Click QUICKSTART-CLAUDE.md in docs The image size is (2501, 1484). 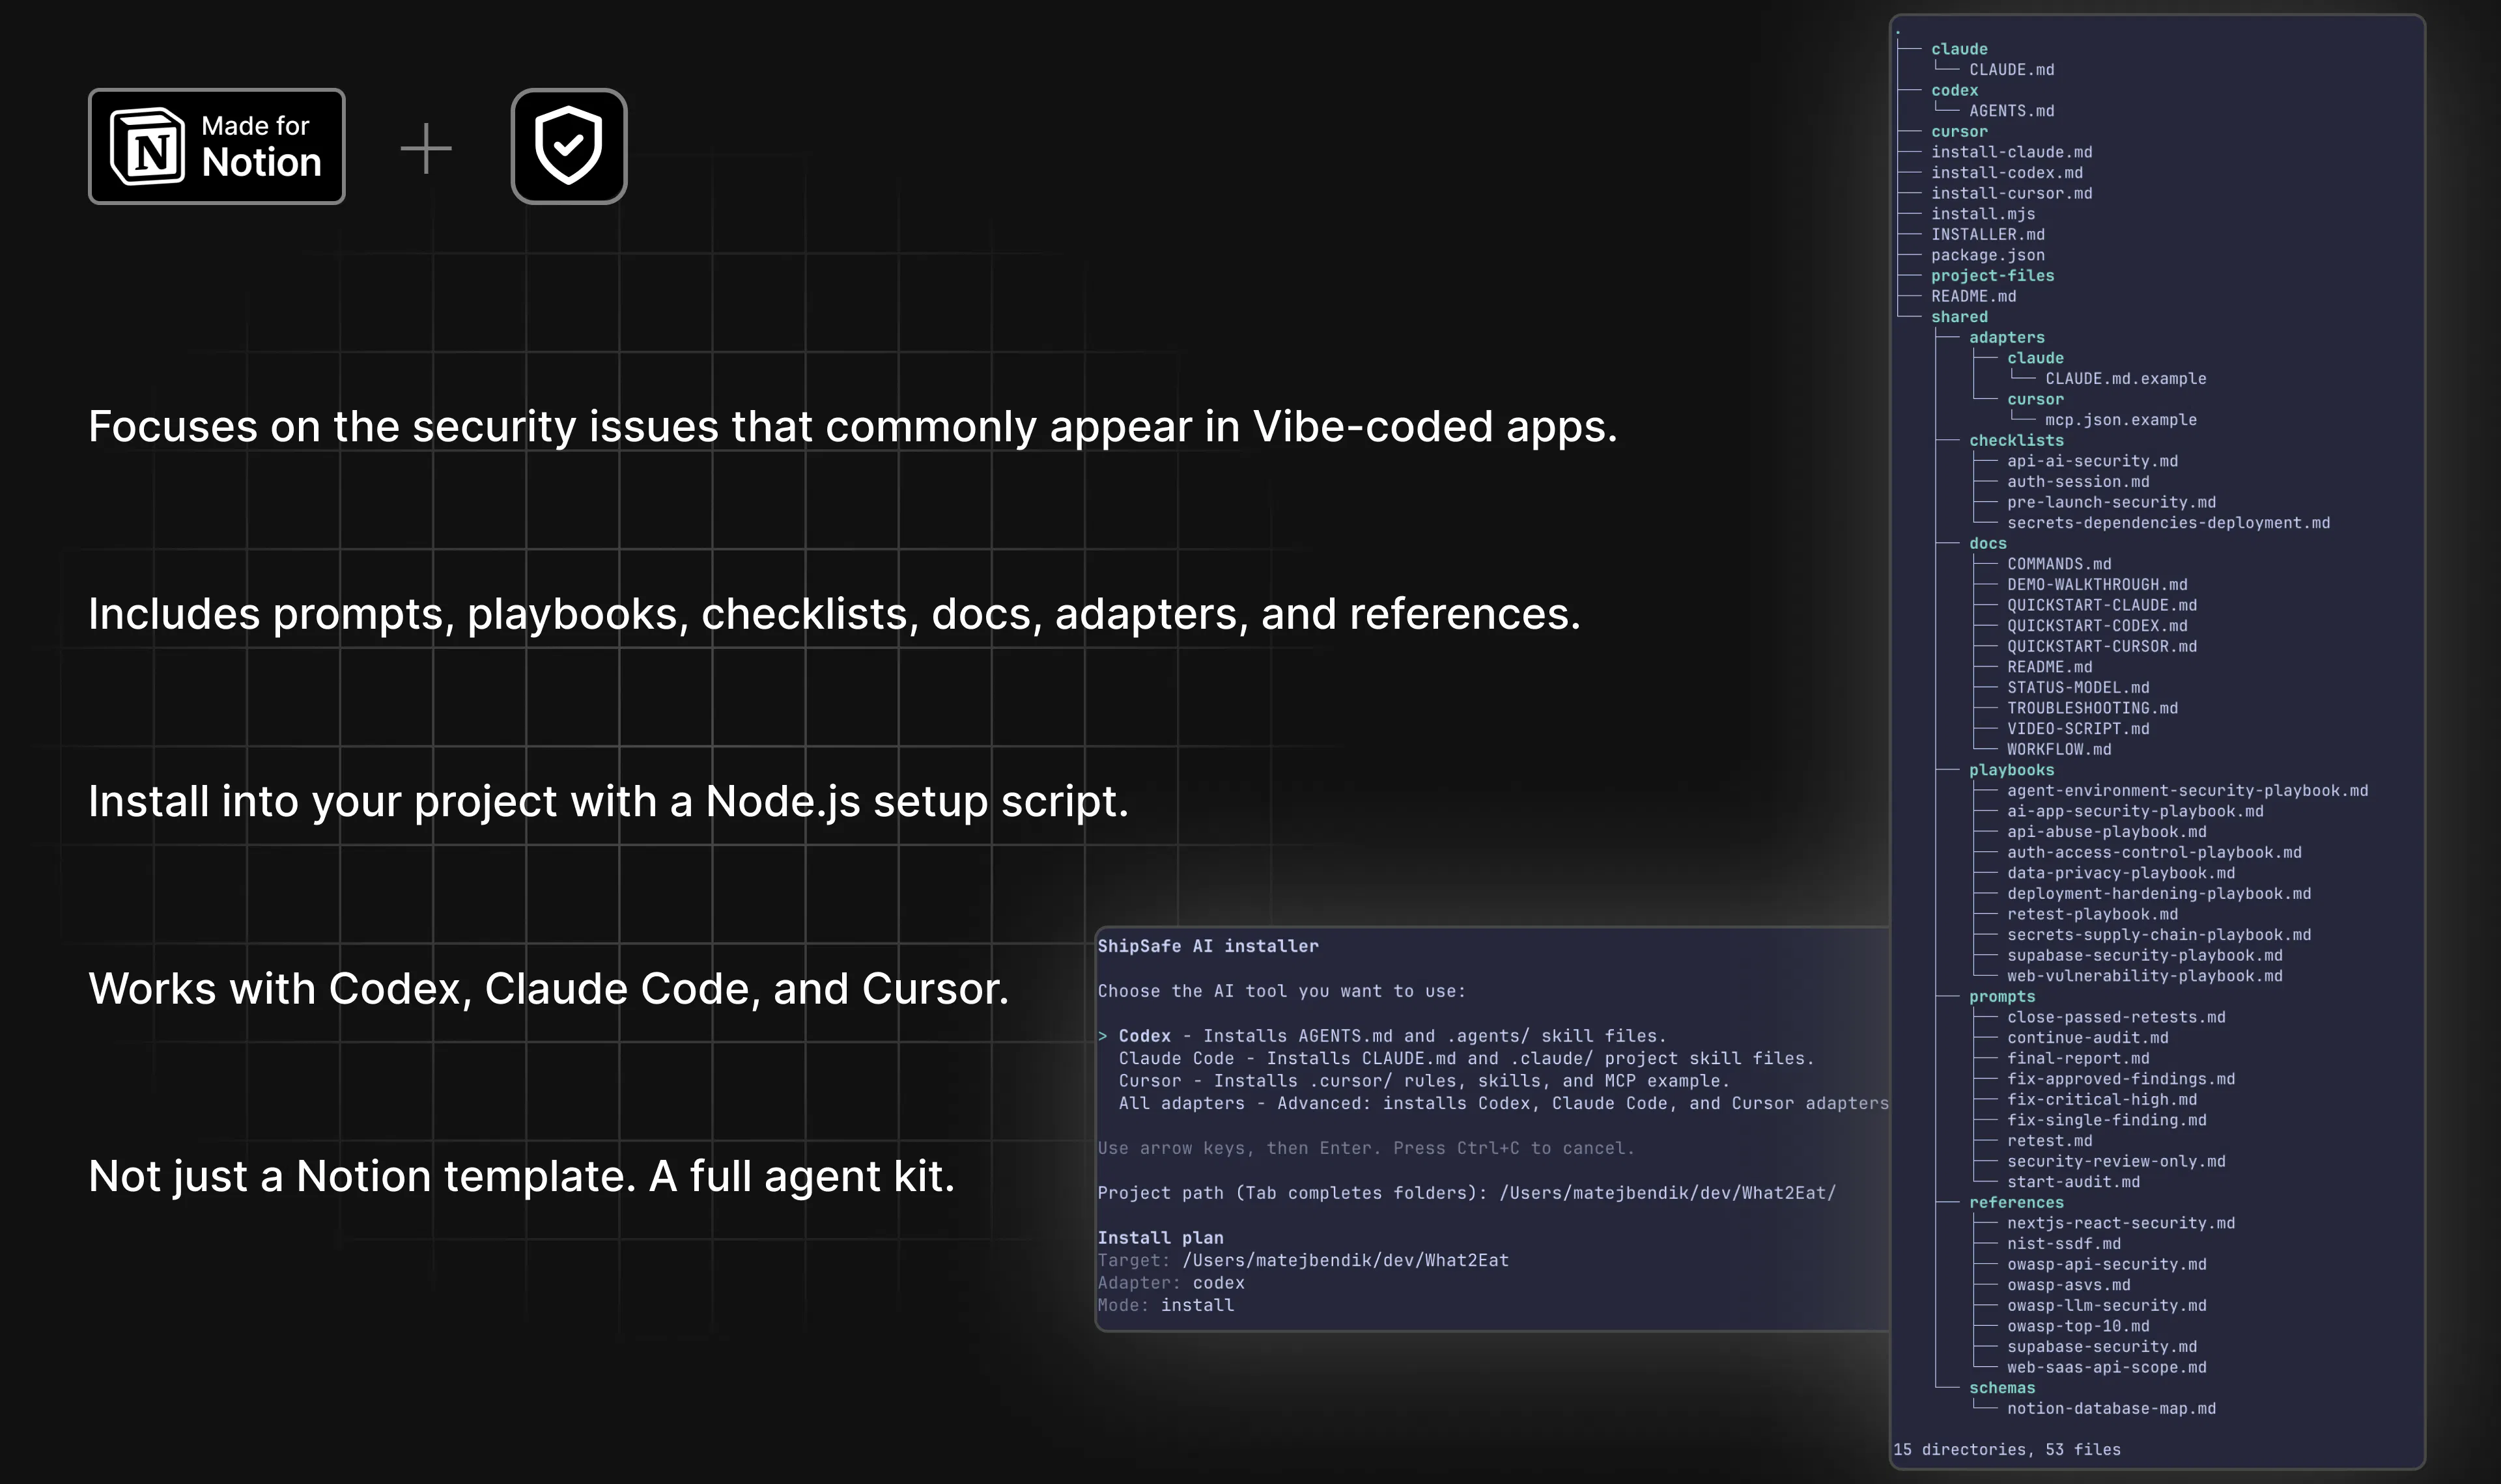[2102, 605]
